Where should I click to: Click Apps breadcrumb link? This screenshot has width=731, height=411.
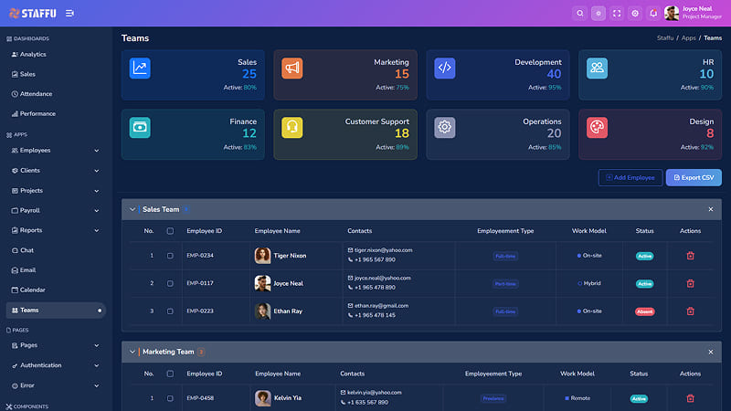coord(689,38)
